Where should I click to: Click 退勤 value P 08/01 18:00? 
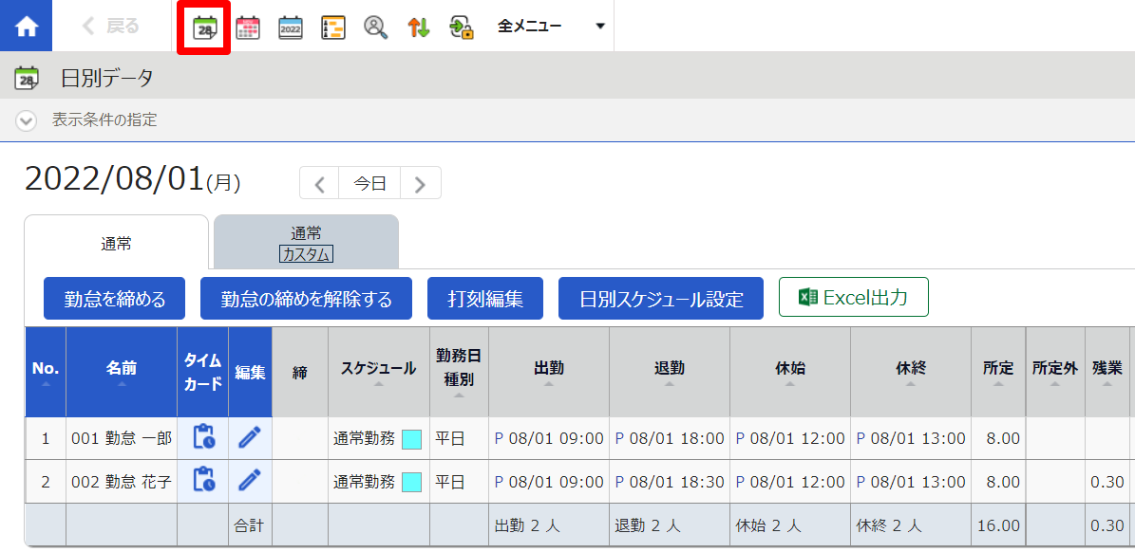click(670, 438)
